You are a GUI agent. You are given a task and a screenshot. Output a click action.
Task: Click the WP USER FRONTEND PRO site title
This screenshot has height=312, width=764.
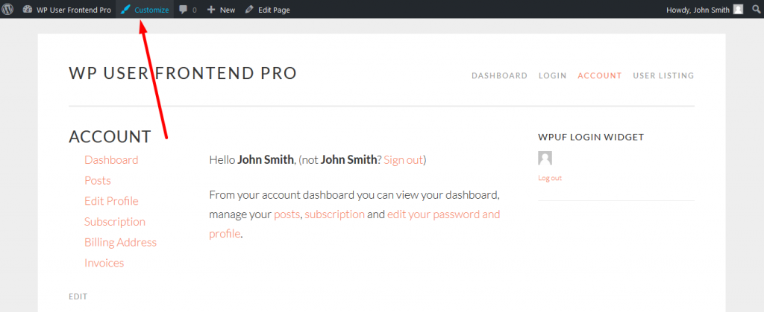[183, 73]
